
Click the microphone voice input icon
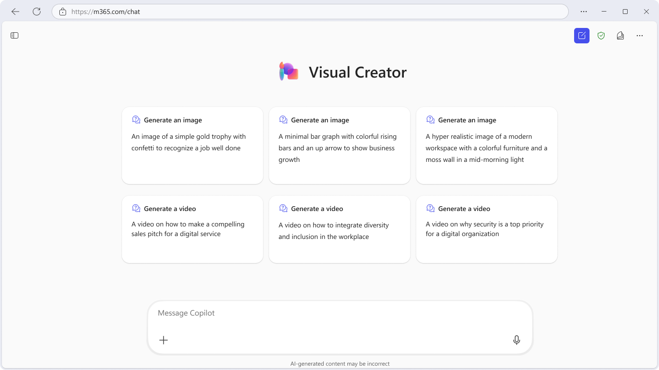pyautogui.click(x=517, y=340)
